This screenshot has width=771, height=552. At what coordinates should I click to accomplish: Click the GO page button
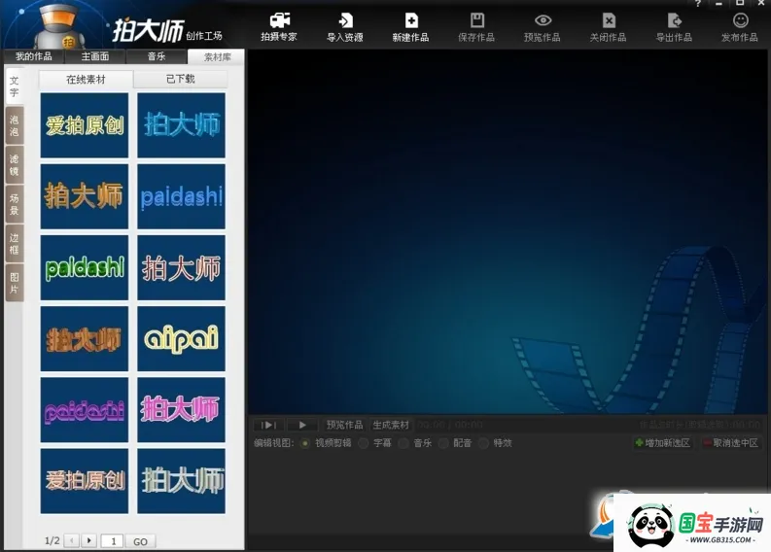click(x=140, y=541)
